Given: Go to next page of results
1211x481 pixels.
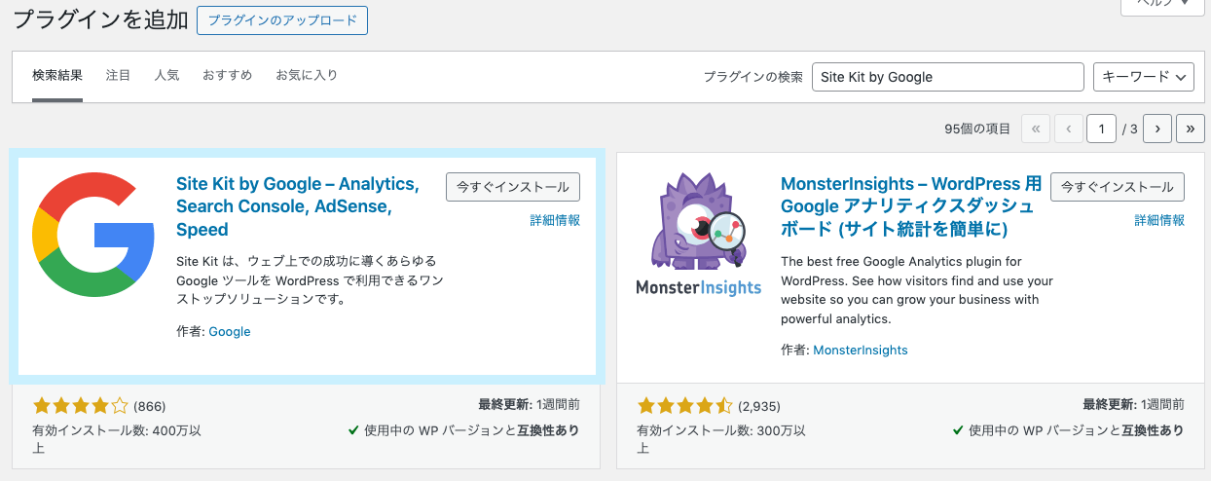Looking at the screenshot, I should coord(1156,129).
